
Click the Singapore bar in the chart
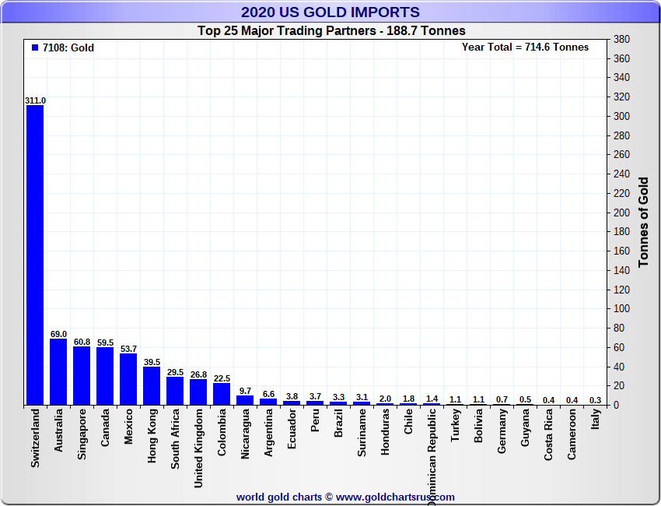[x=82, y=375]
